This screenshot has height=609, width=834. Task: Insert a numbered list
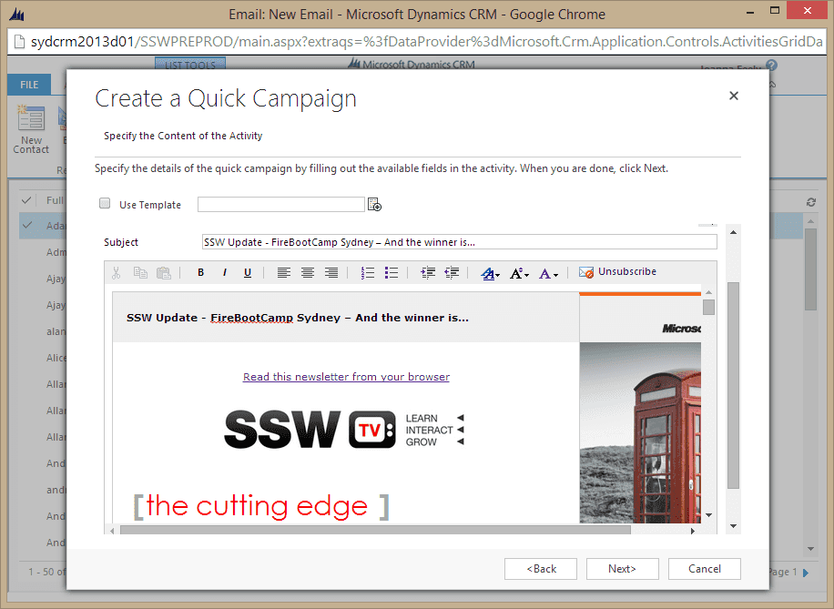368,272
